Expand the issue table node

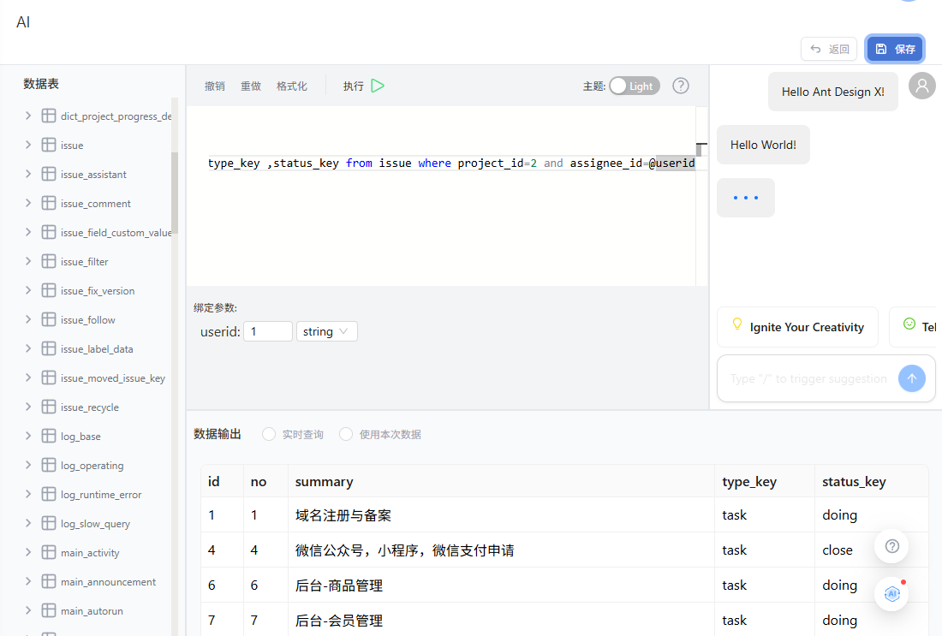(27, 145)
